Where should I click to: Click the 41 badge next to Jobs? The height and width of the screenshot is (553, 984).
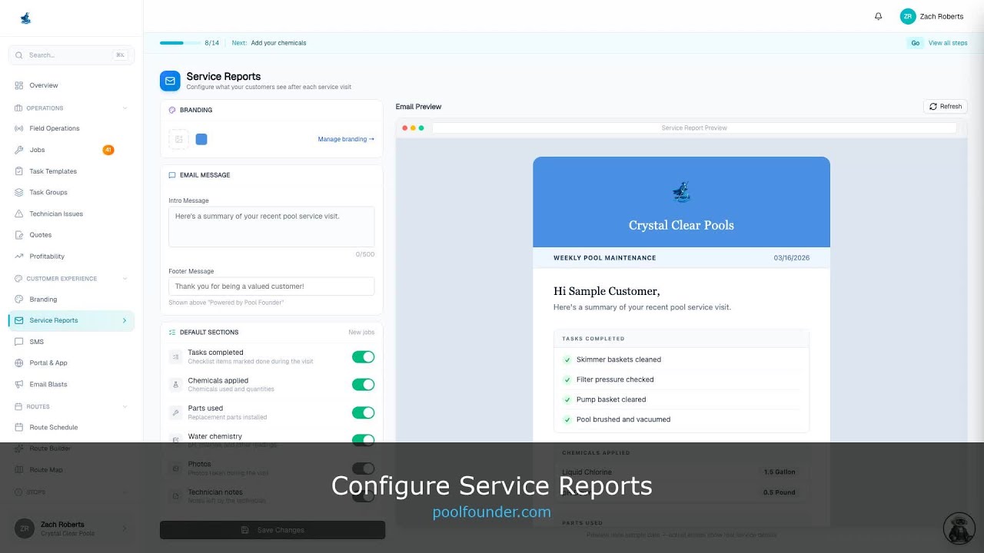pyautogui.click(x=108, y=150)
